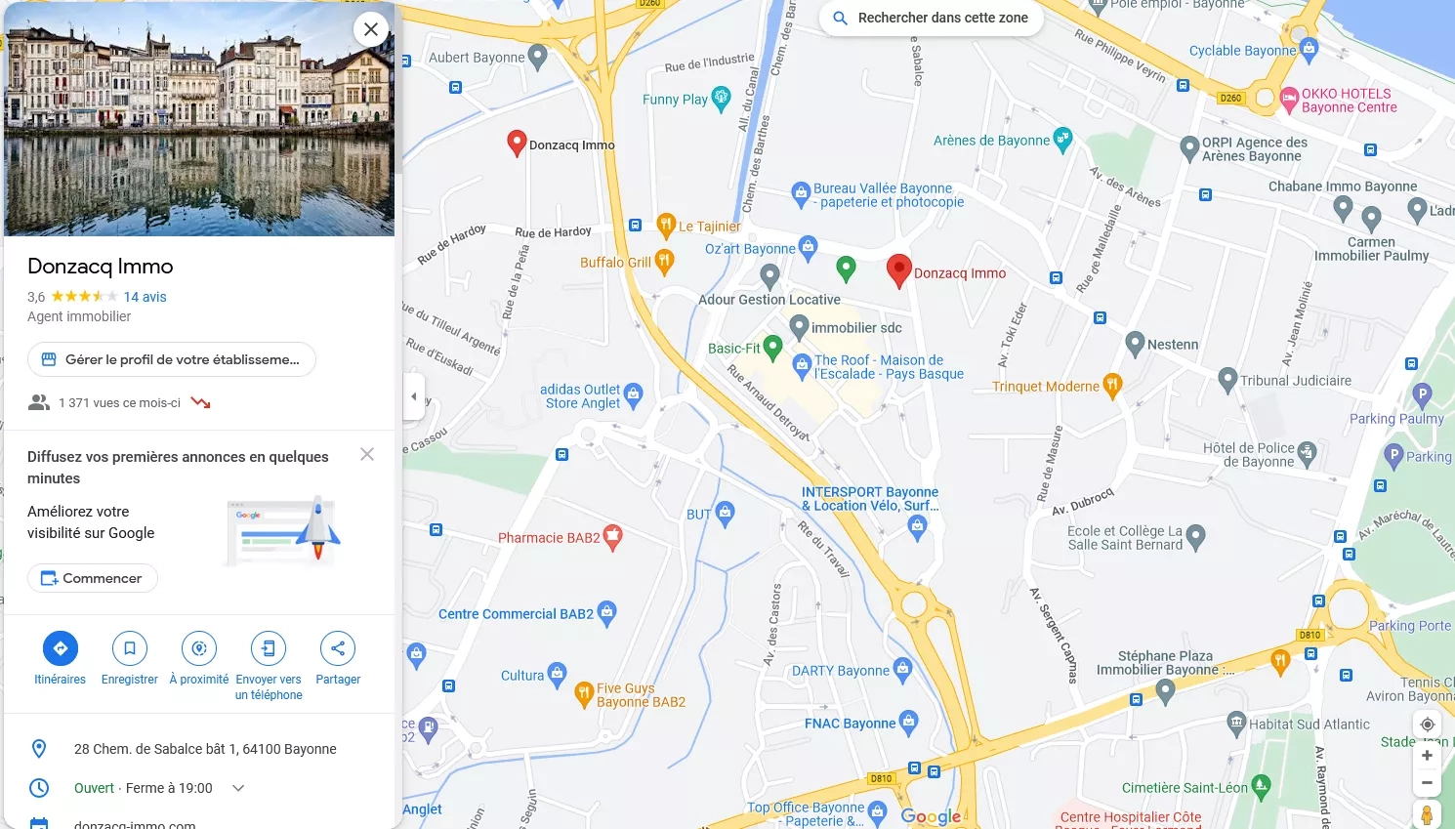Save place with Enregistrer icon
1455x829 pixels.
(130, 648)
